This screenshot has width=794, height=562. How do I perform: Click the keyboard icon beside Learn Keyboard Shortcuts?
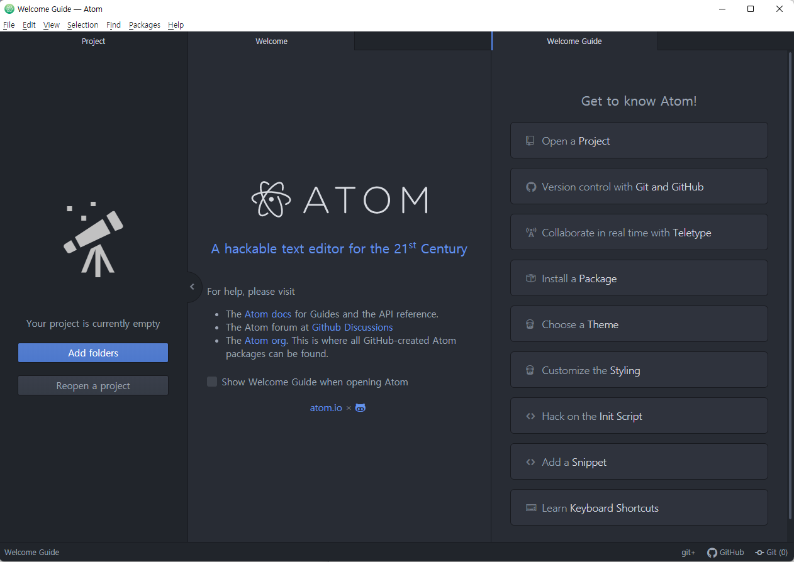click(530, 508)
